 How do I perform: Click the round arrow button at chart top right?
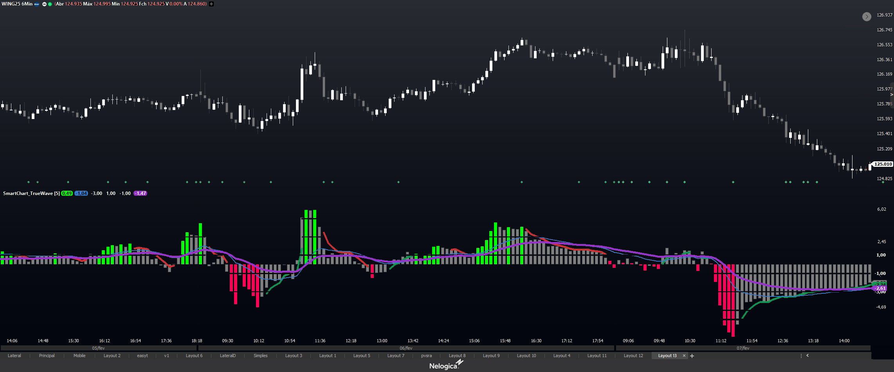tap(867, 16)
